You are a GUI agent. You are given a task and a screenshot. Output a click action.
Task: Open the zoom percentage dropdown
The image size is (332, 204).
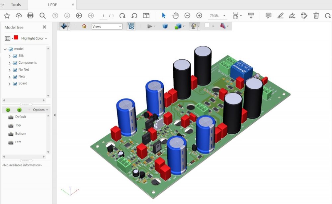pos(224,16)
